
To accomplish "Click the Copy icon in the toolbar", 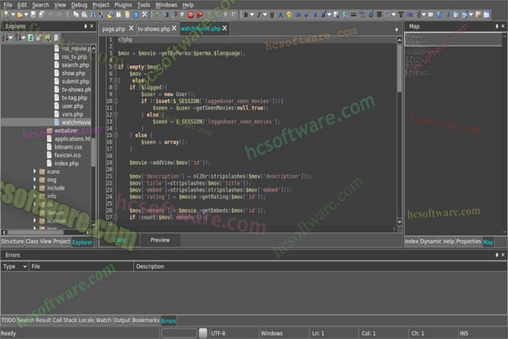I will pyautogui.click(x=76, y=15).
